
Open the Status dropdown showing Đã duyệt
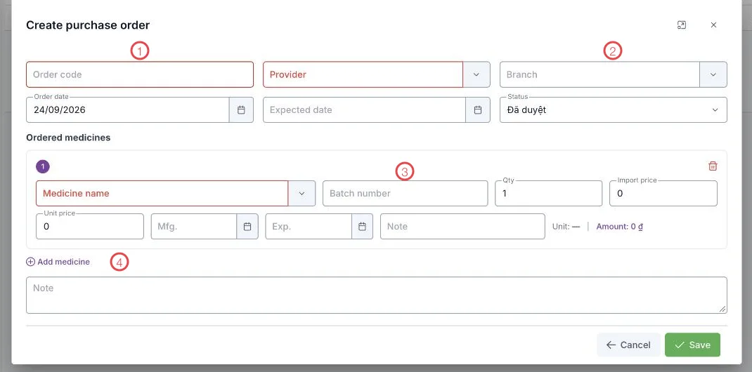(x=614, y=109)
